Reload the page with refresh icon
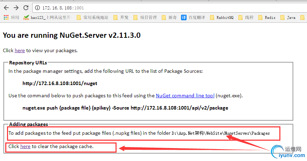 point(26,8)
